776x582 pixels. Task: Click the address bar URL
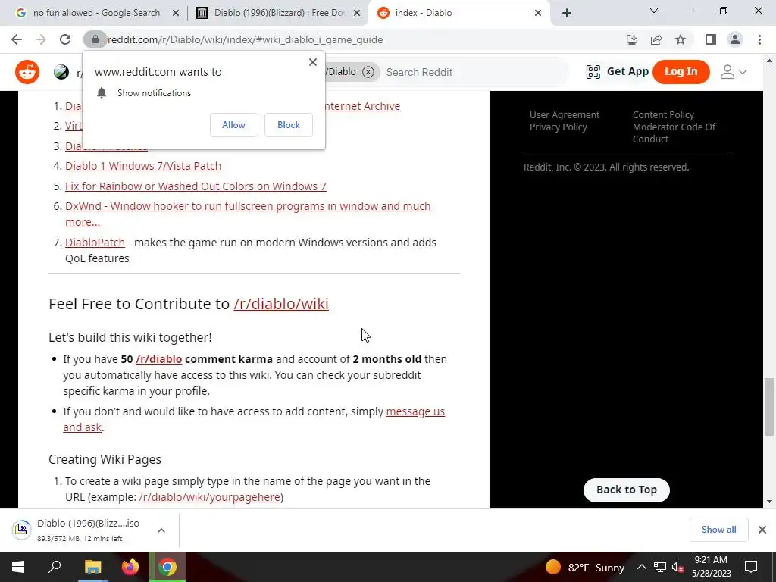click(x=245, y=39)
